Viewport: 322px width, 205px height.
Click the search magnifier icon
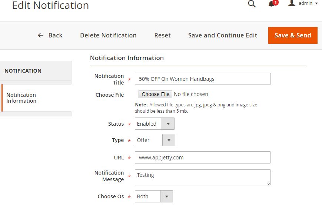pyautogui.click(x=252, y=4)
